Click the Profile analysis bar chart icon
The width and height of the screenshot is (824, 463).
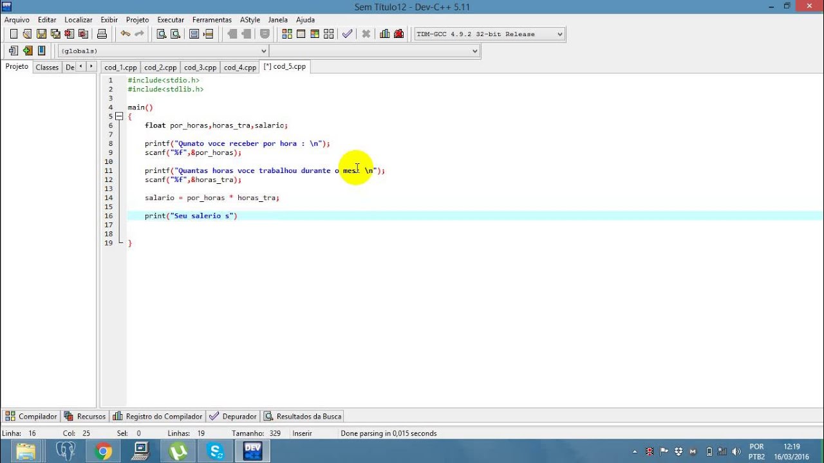(x=385, y=34)
